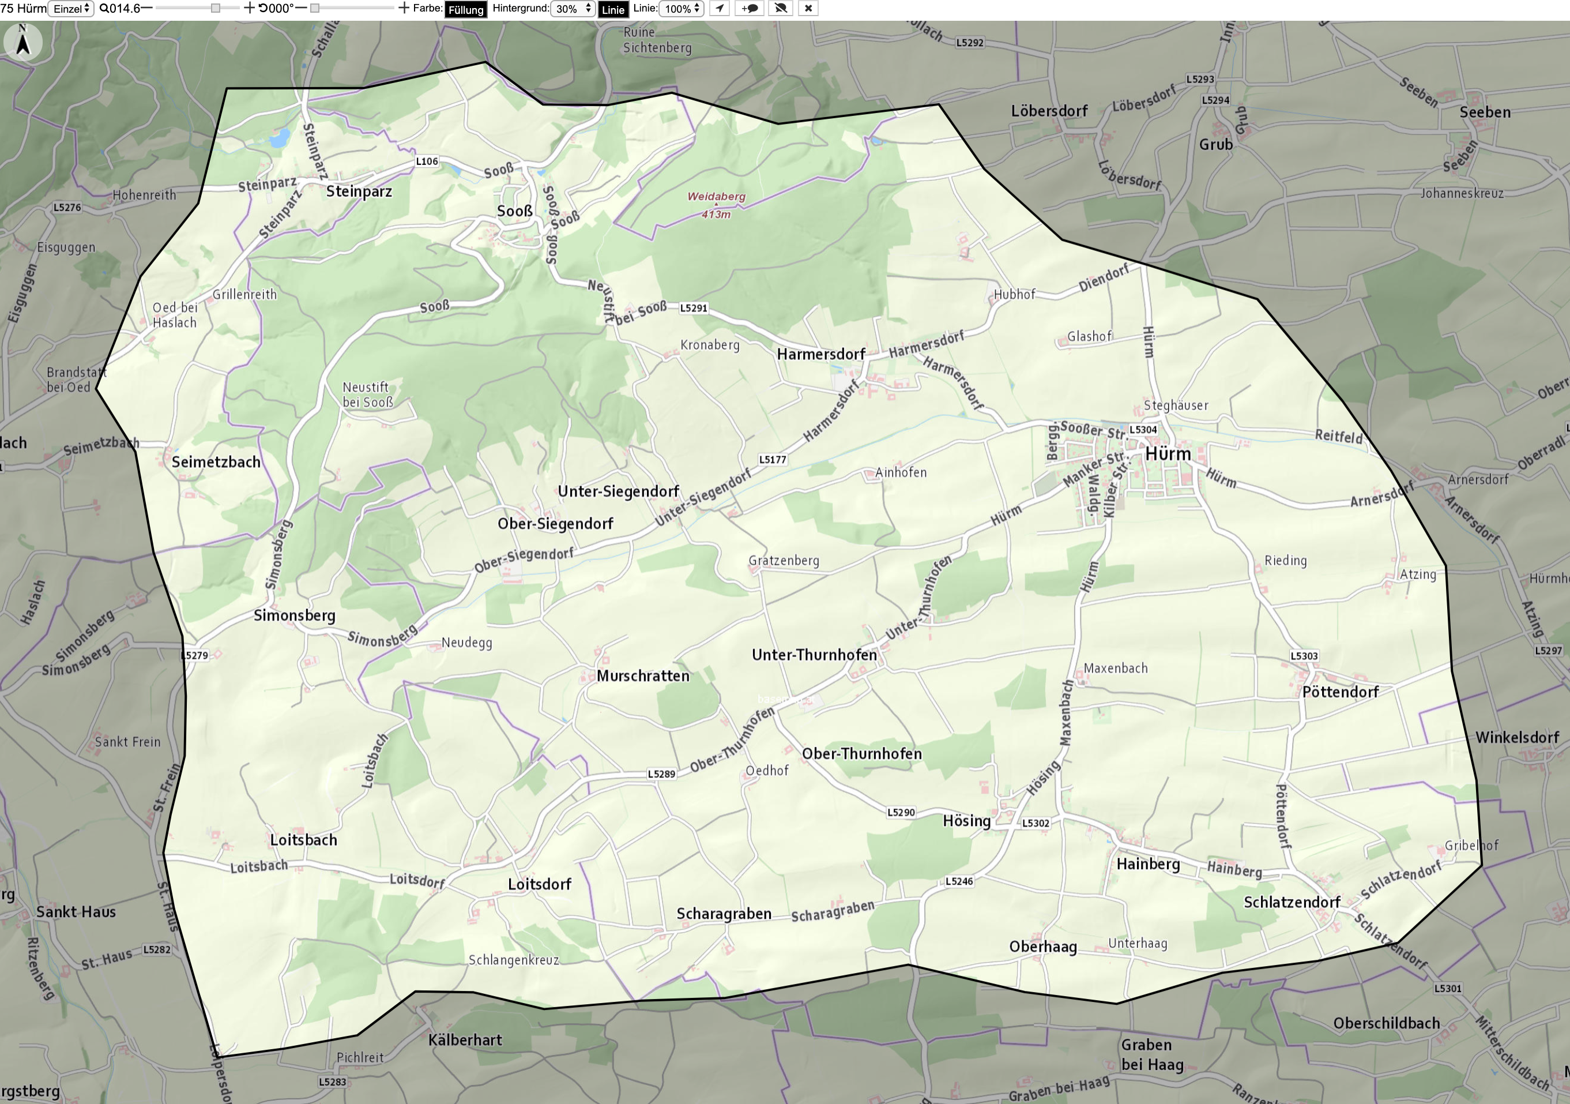Click the Füllung color button

(466, 10)
